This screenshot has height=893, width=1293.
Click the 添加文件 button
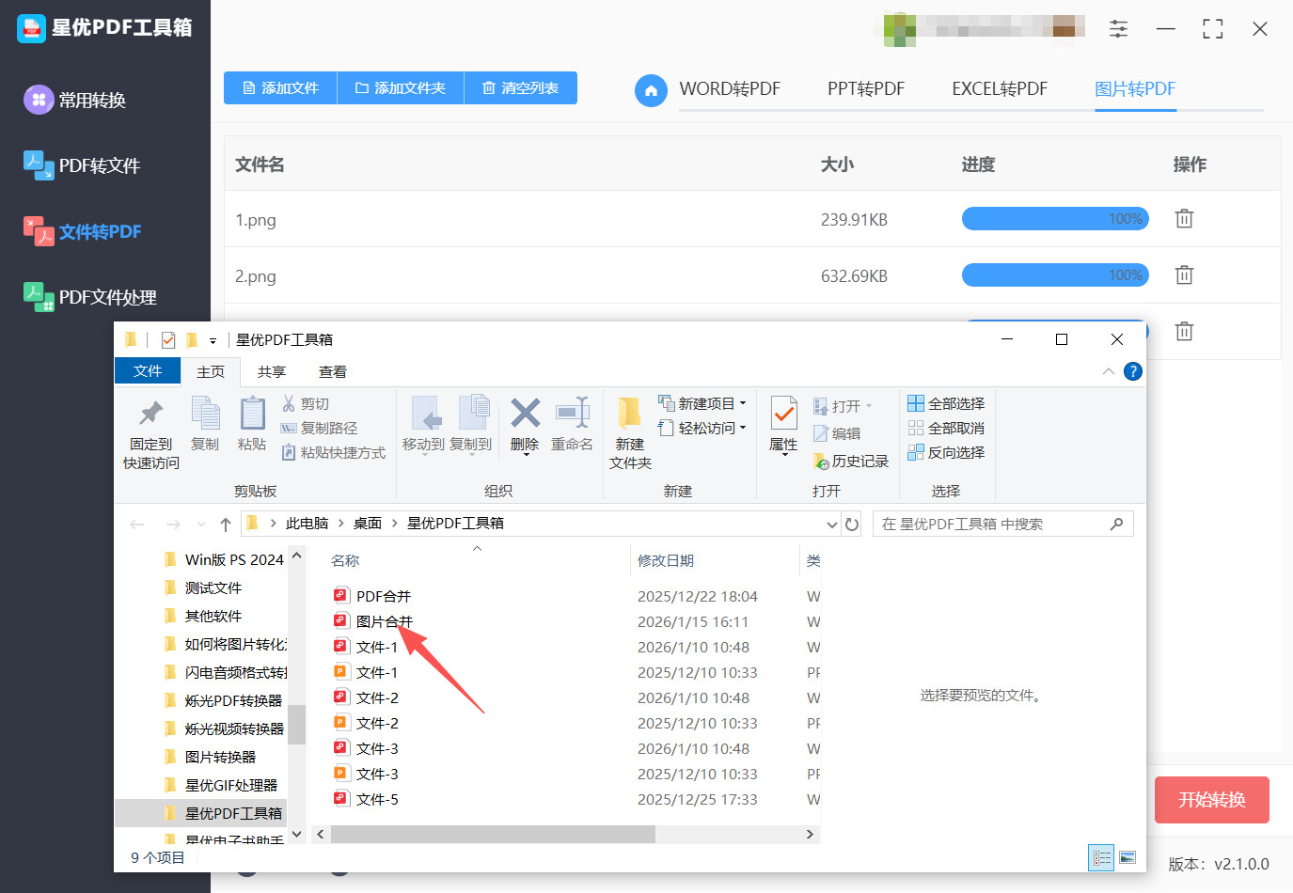(x=280, y=88)
